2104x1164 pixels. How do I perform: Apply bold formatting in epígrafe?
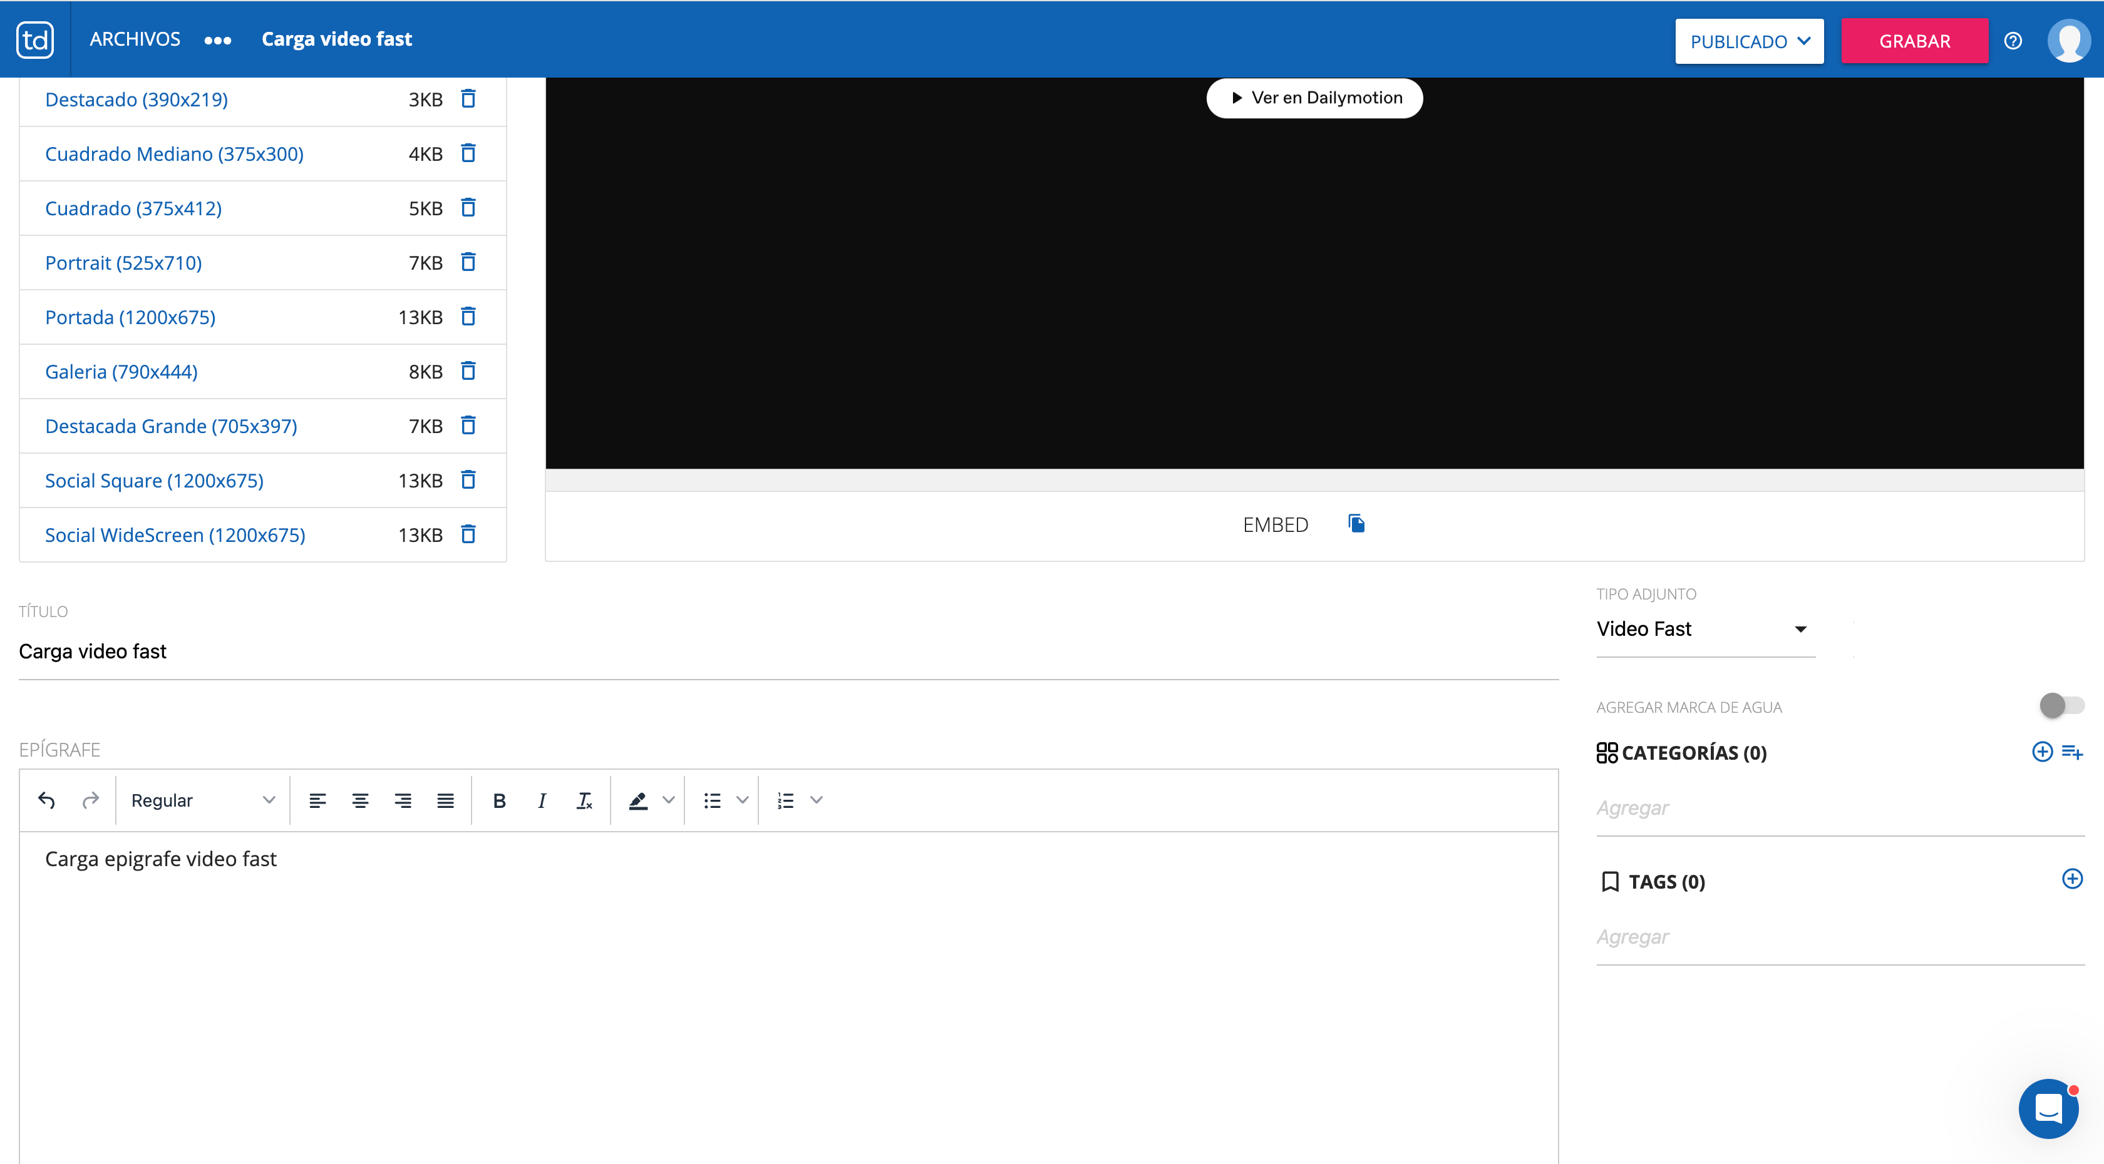point(499,801)
